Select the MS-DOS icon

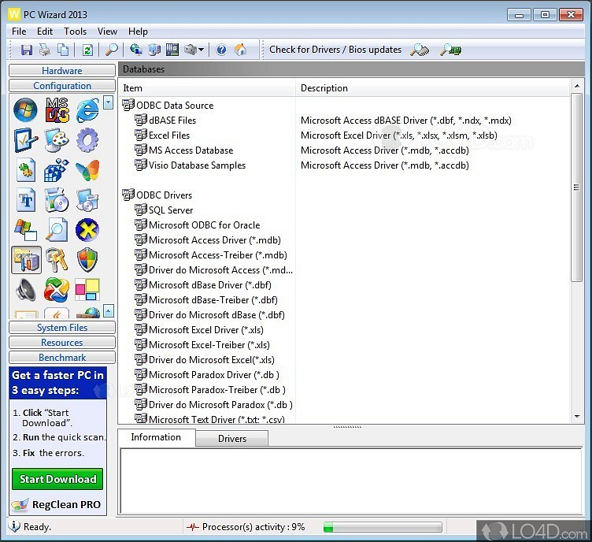57,110
